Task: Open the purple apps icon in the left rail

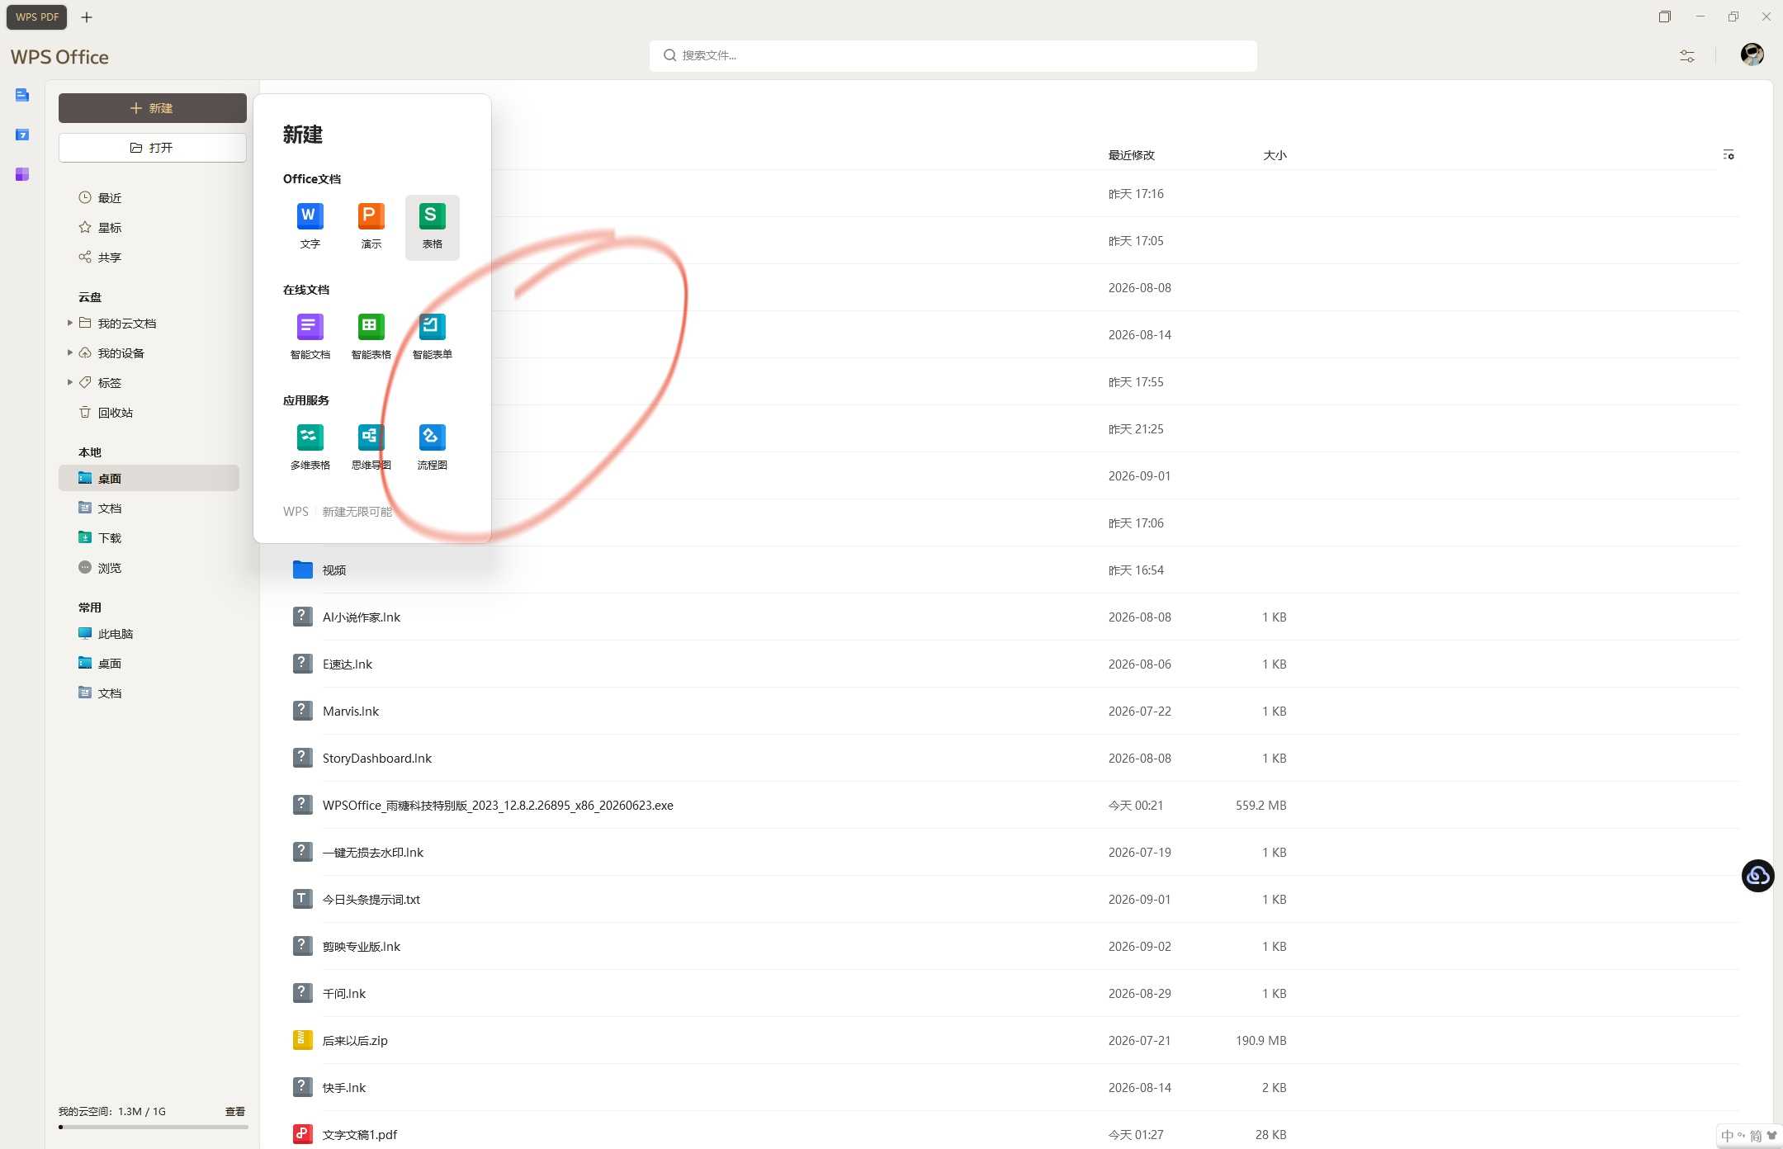Action: pos(22,174)
